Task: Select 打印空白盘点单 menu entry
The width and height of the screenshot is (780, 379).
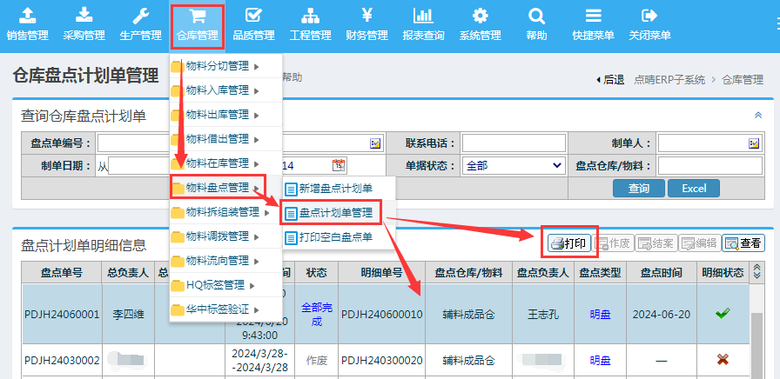Action: point(335,236)
